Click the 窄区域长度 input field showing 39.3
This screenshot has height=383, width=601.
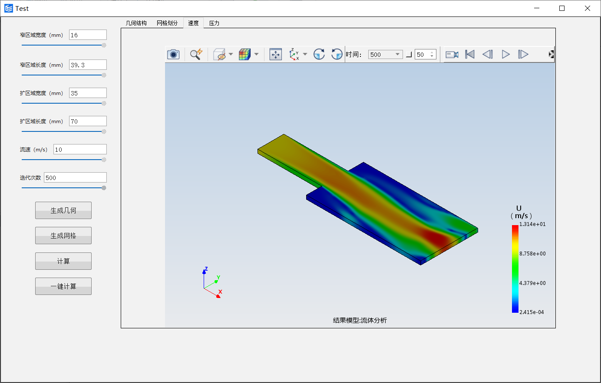(x=88, y=65)
